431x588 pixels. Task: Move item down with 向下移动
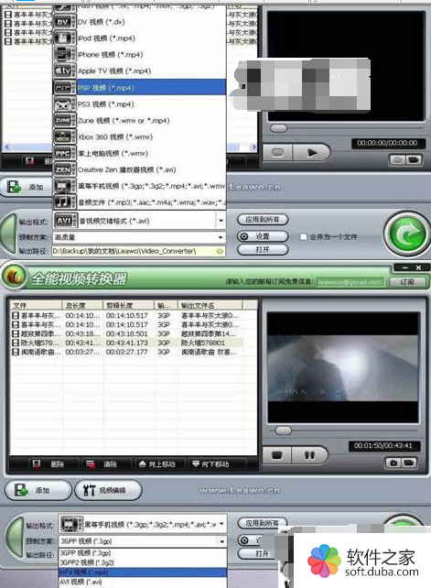tap(210, 464)
